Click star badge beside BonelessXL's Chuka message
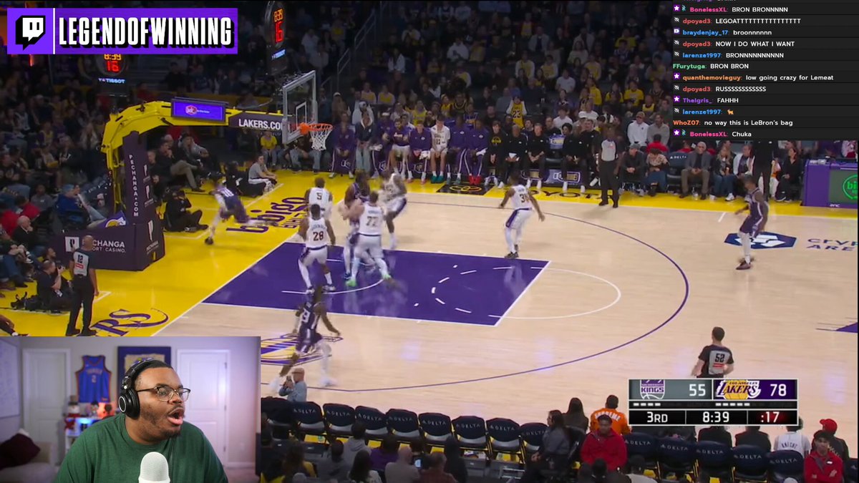859x483 pixels. point(675,134)
